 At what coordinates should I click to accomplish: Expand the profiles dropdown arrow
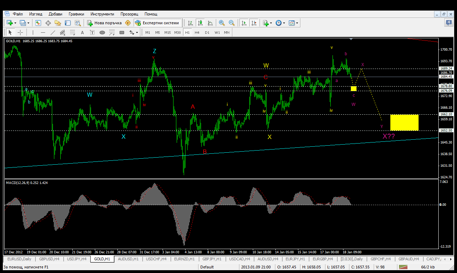click(x=29, y=23)
